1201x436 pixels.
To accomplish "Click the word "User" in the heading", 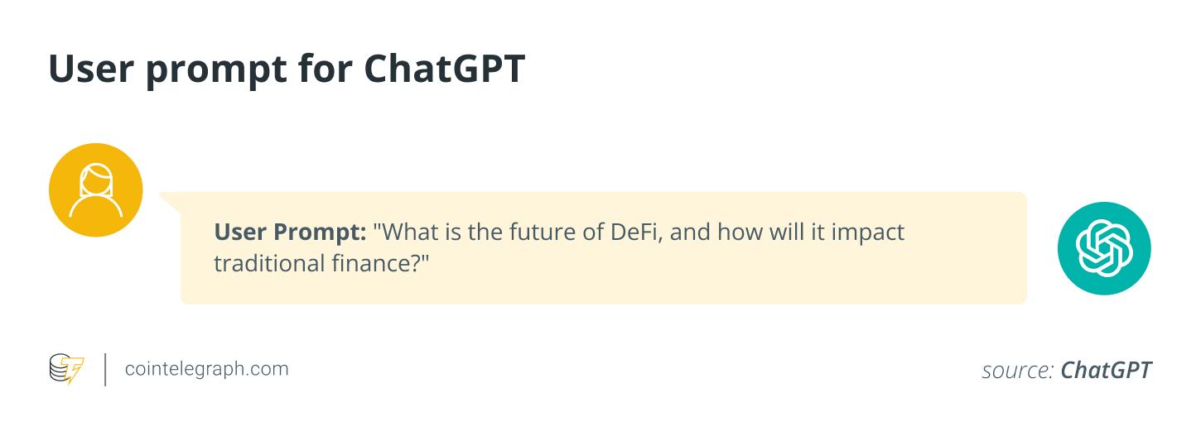I will coord(90,69).
